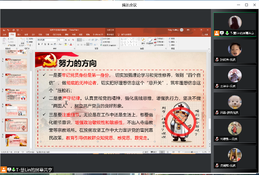Open the Insert ribbon tab
The height and width of the screenshot is (175, 259).
[19, 35]
